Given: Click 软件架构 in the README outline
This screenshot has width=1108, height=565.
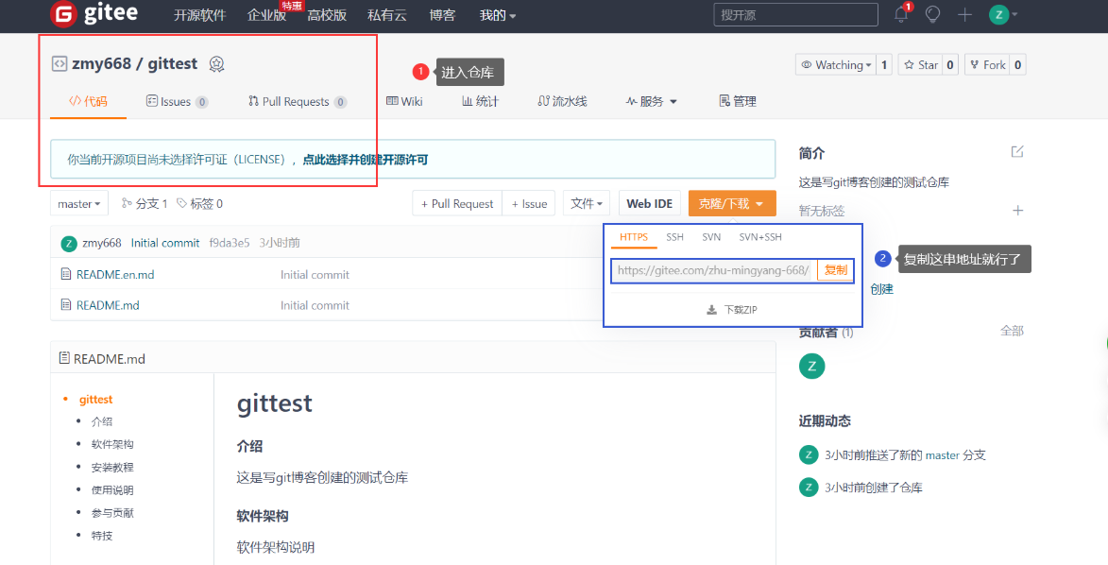Looking at the screenshot, I should pyautogui.click(x=112, y=444).
